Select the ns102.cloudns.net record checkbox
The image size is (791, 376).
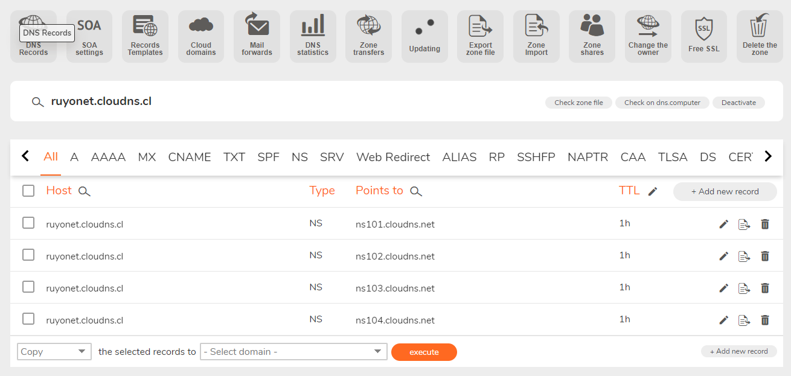(28, 255)
